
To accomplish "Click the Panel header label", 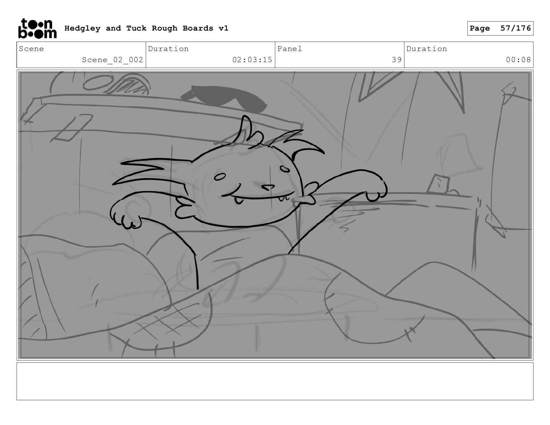I will (x=290, y=49).
